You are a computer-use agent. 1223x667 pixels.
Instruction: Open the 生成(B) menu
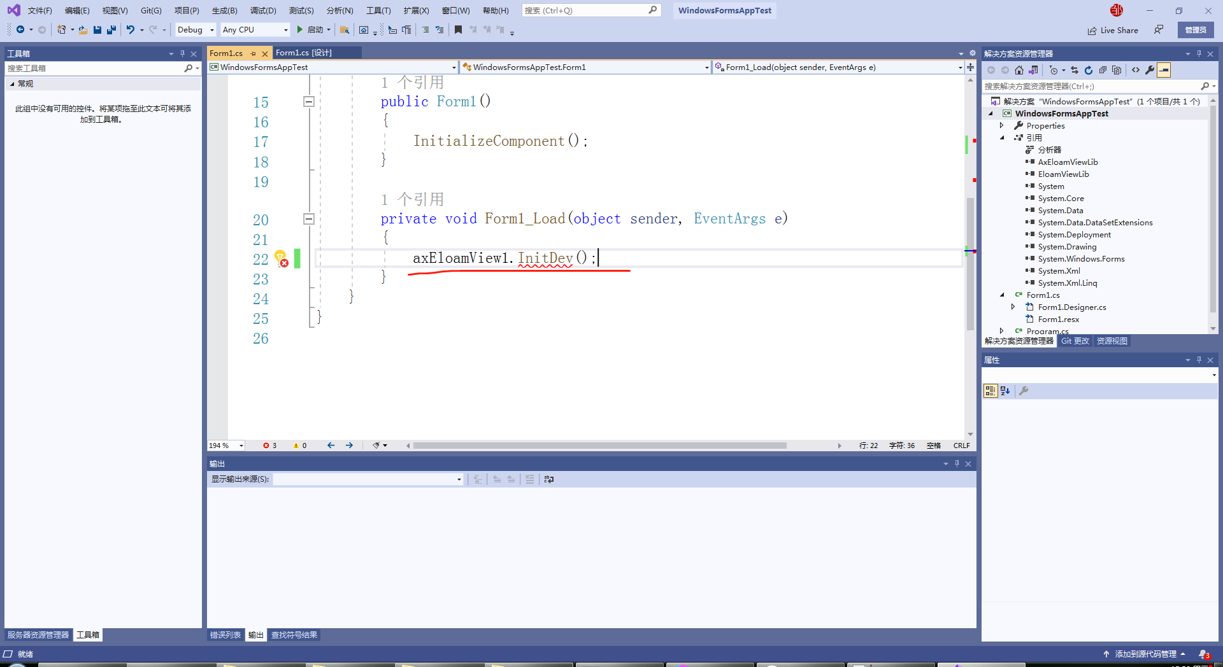point(224,10)
